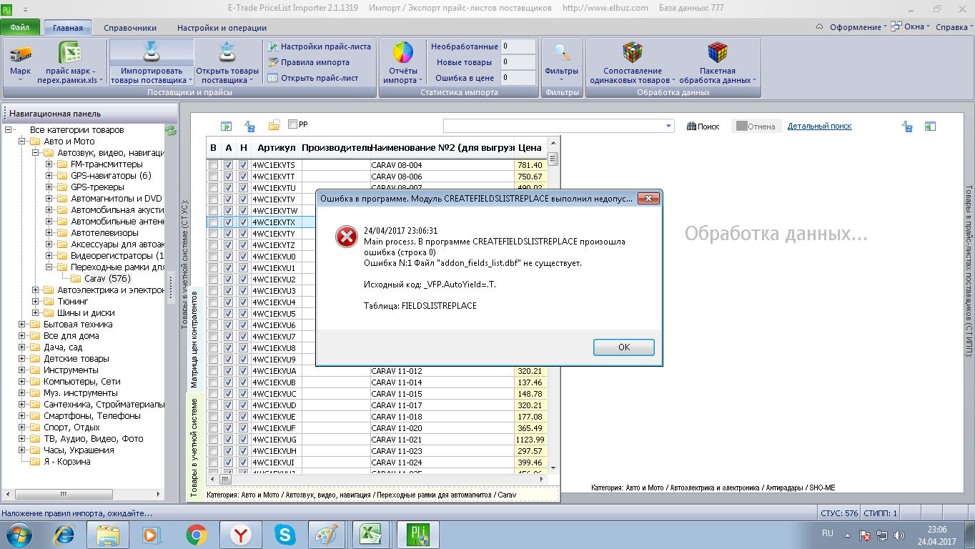Click the green refresh icon in navigation panel
This screenshot has height=549, width=975.
tap(170, 130)
